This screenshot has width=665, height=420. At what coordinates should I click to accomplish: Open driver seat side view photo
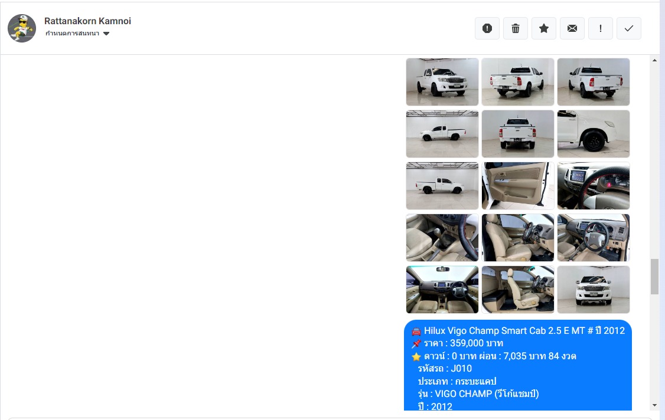click(x=518, y=238)
